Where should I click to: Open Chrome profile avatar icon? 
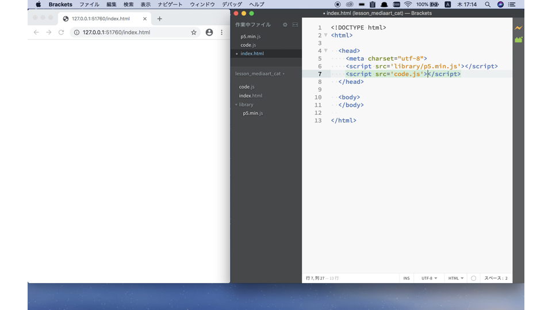click(x=209, y=32)
